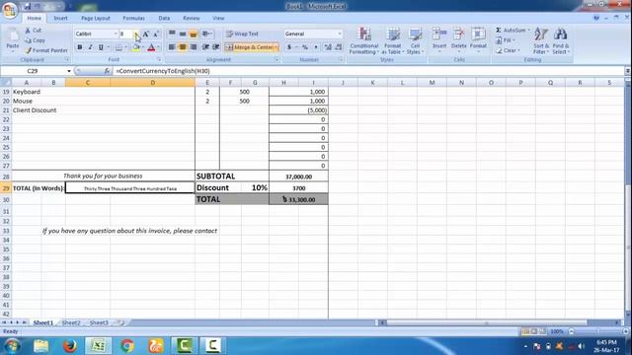
Task: Click the Insert cells icon
Action: [439, 35]
